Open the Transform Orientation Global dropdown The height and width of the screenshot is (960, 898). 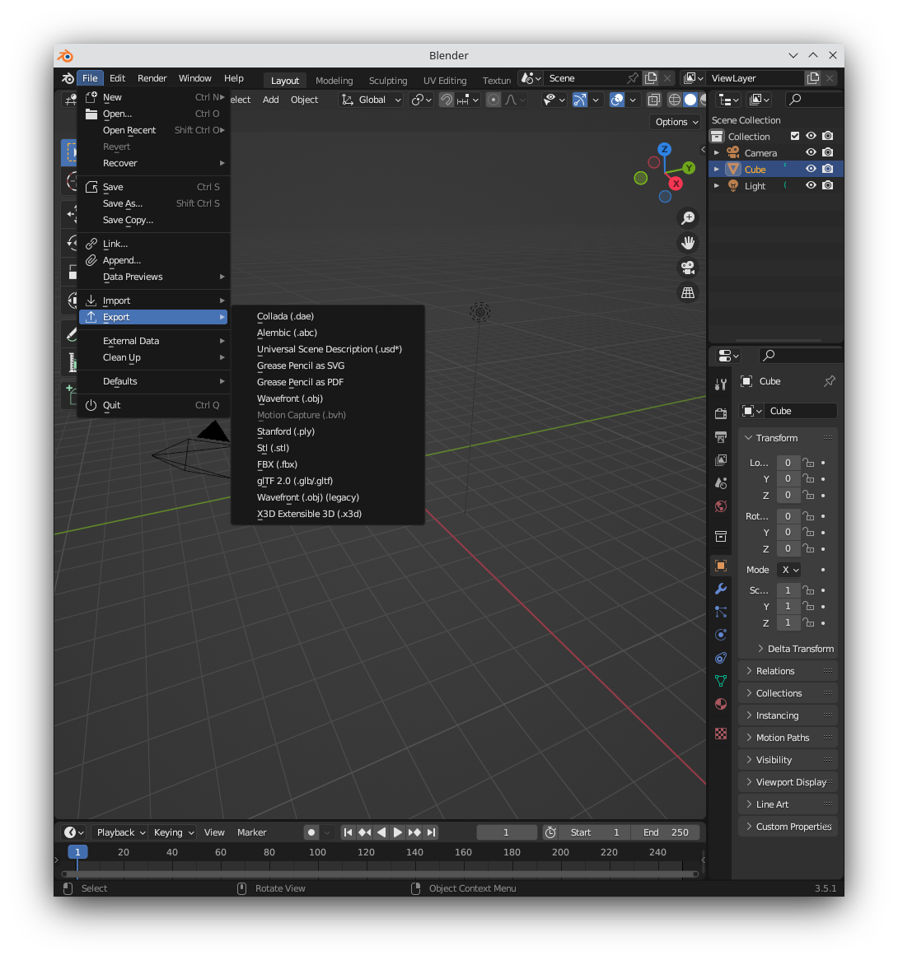[x=371, y=99]
